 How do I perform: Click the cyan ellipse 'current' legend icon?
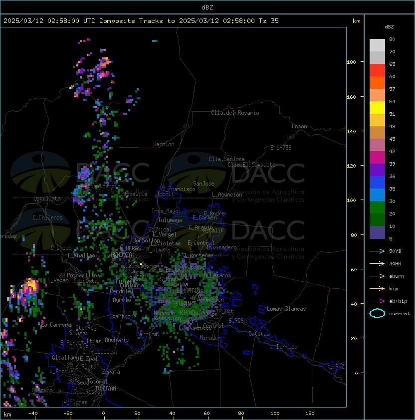coord(377,313)
